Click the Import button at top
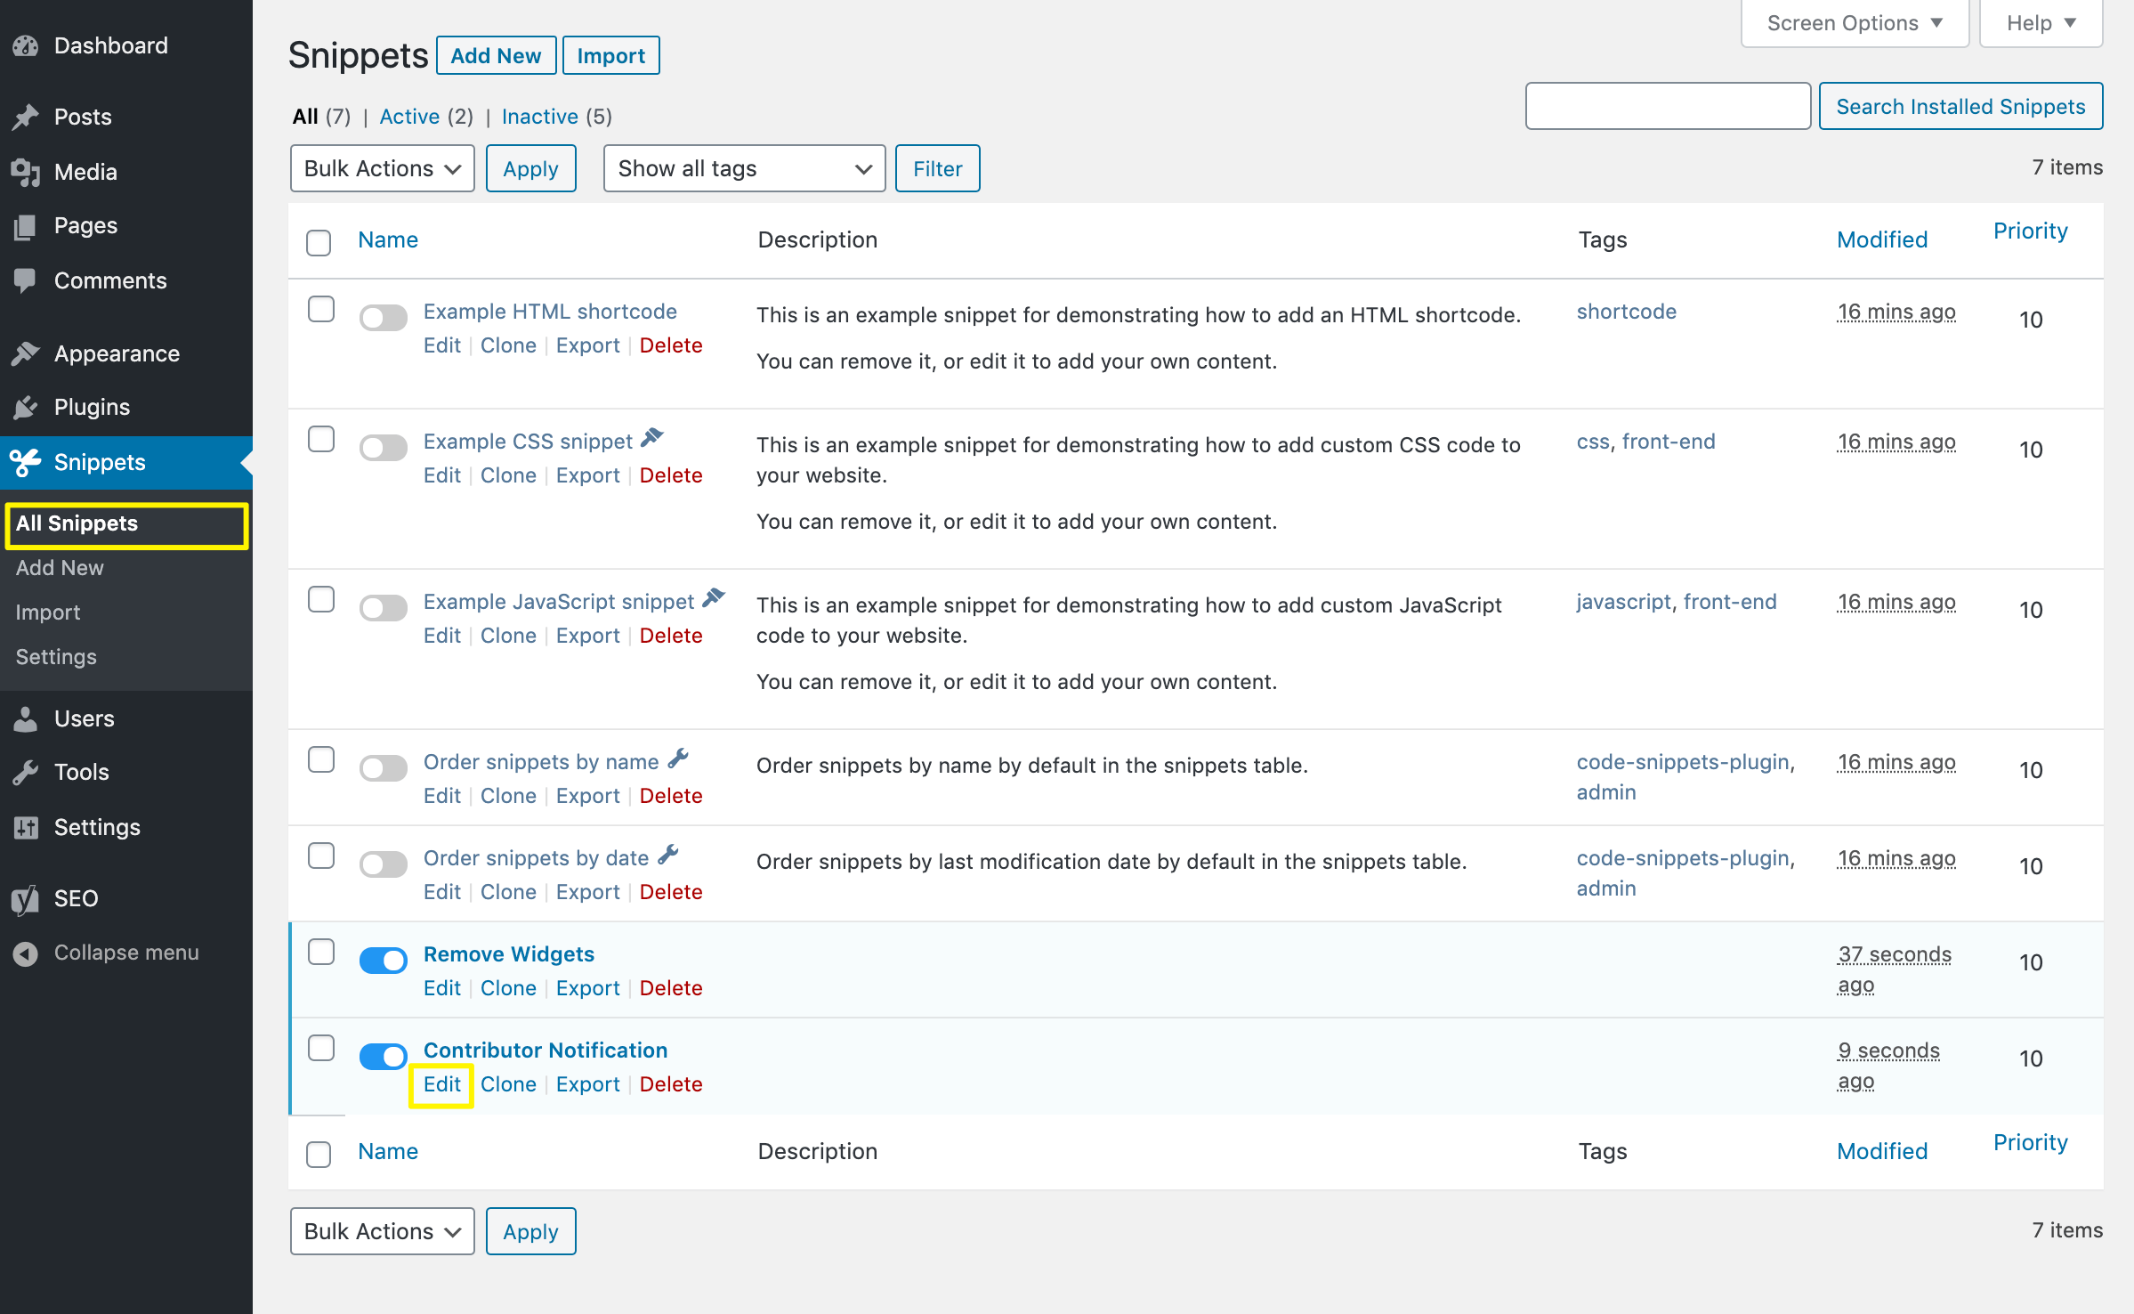Screen dimensions: 2134x1314 [610, 56]
